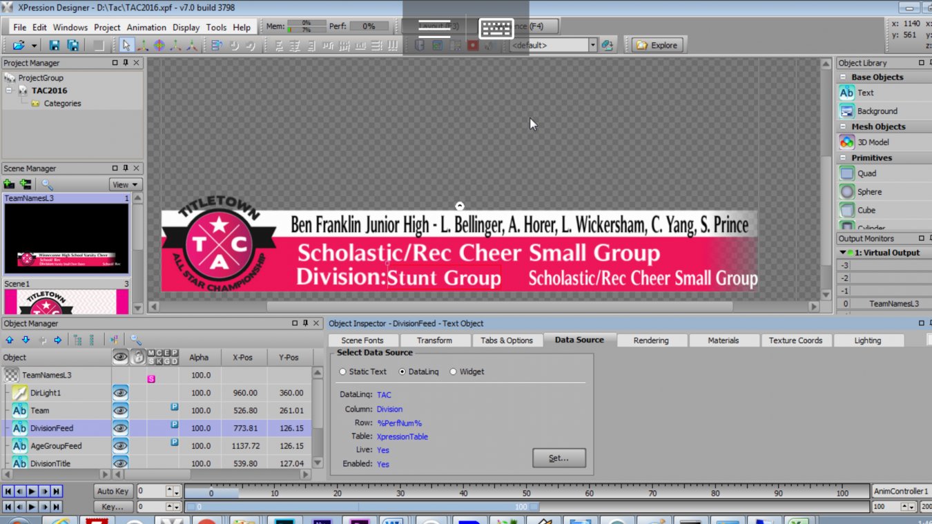Click the icon beside the default layout dropdown
Viewport: 932px width, 524px height.
(x=608, y=46)
